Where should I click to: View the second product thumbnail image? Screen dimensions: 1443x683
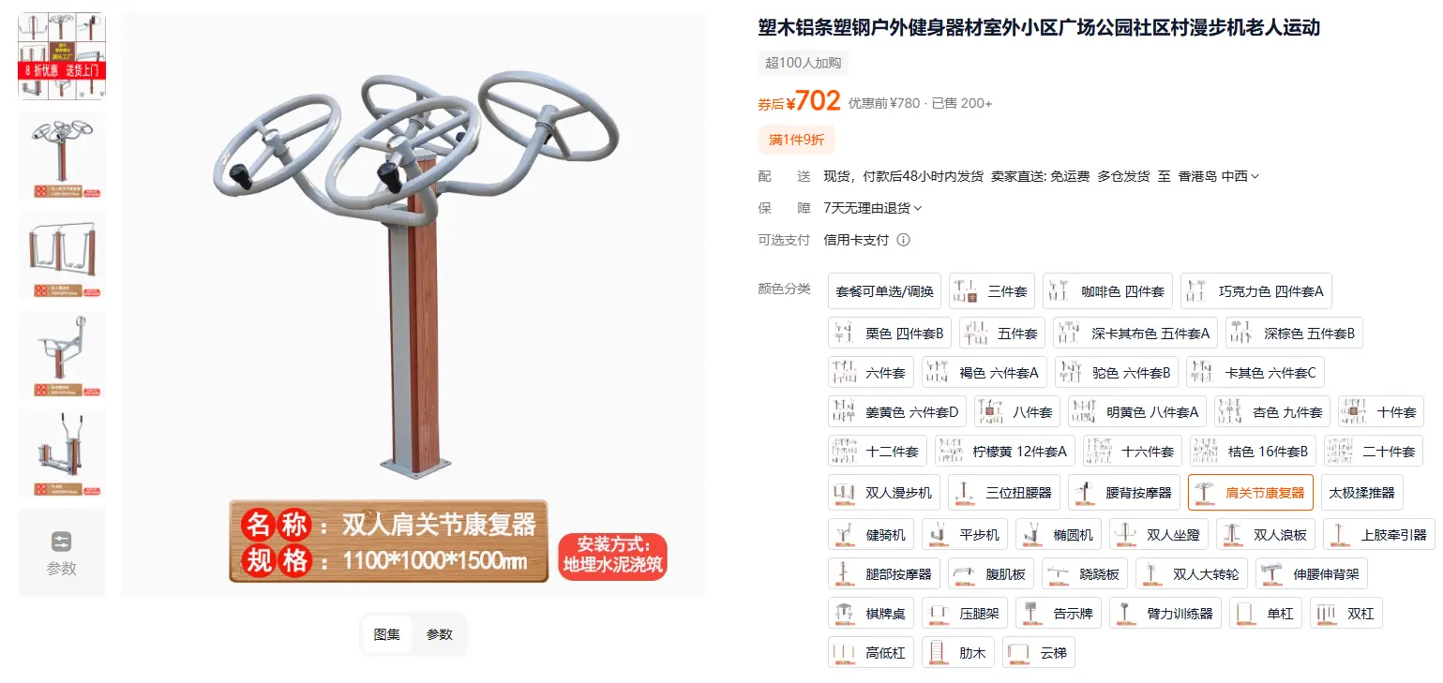pos(62,156)
